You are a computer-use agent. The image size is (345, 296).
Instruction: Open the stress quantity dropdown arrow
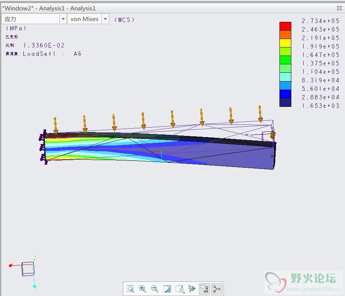(x=63, y=19)
